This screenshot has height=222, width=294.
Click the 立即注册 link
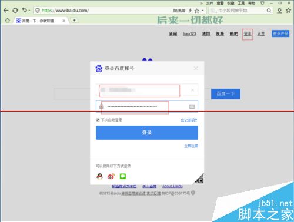pyautogui.click(x=191, y=146)
